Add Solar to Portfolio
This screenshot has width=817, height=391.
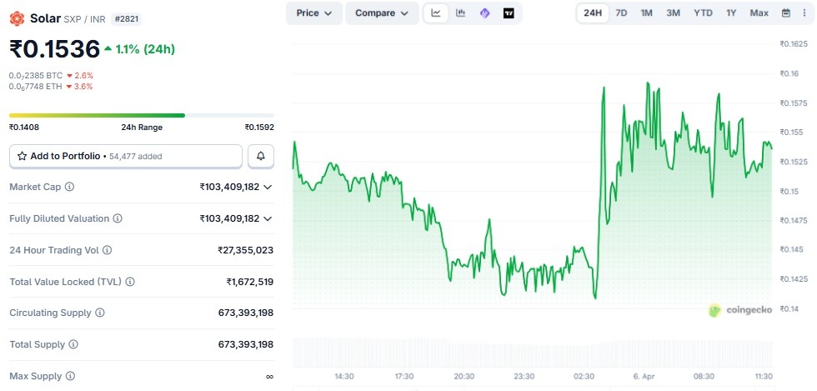point(126,156)
